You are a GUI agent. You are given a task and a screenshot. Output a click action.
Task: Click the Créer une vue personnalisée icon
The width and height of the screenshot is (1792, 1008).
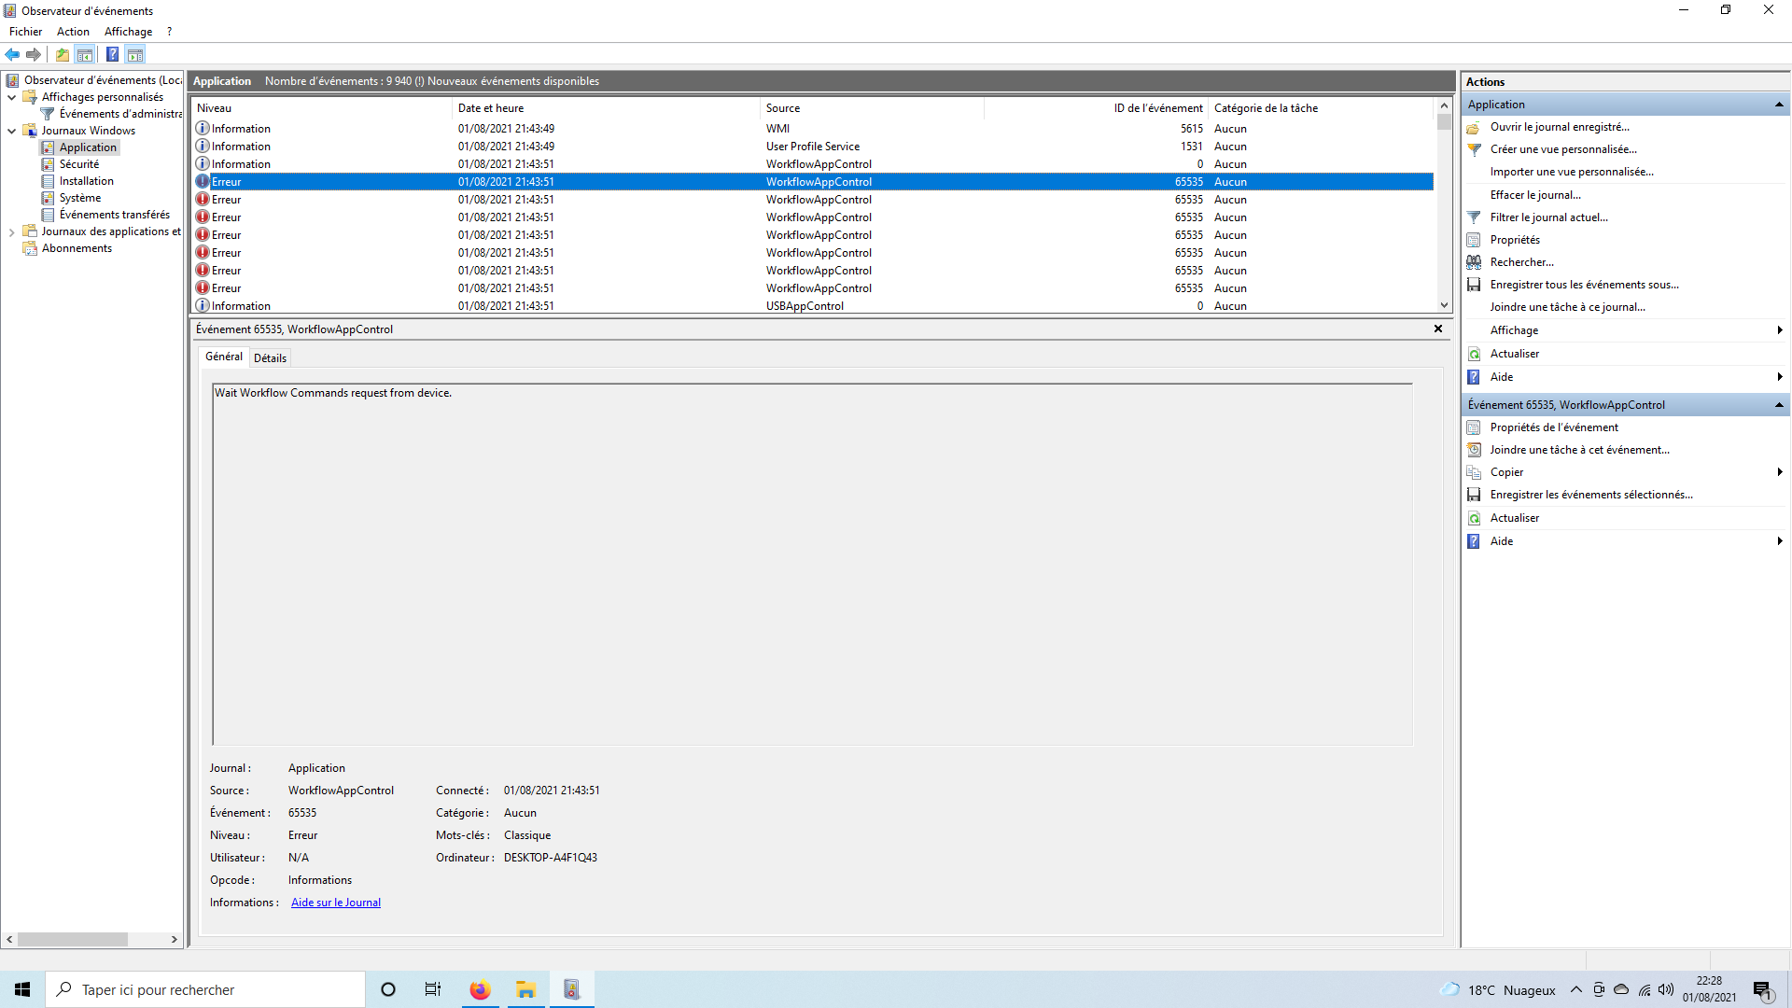click(1474, 149)
